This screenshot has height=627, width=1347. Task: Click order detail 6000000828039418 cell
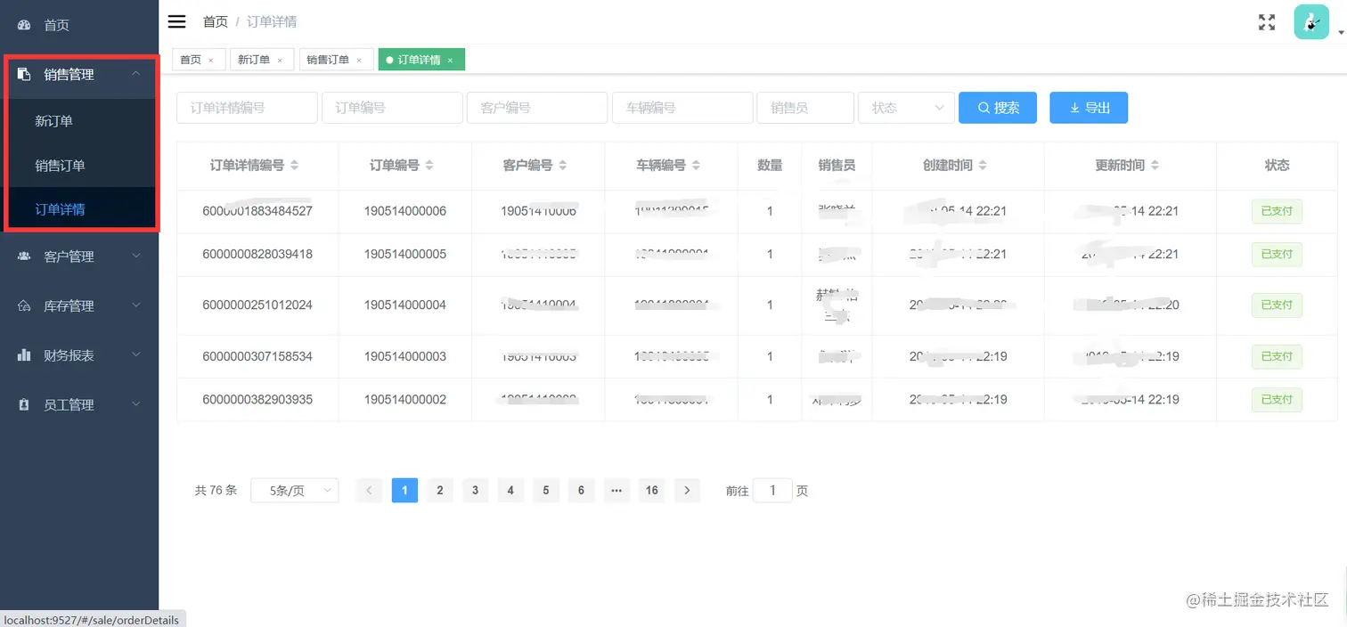coord(257,254)
